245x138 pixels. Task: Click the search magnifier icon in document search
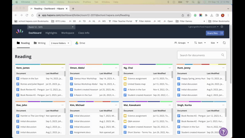click(x=223, y=55)
